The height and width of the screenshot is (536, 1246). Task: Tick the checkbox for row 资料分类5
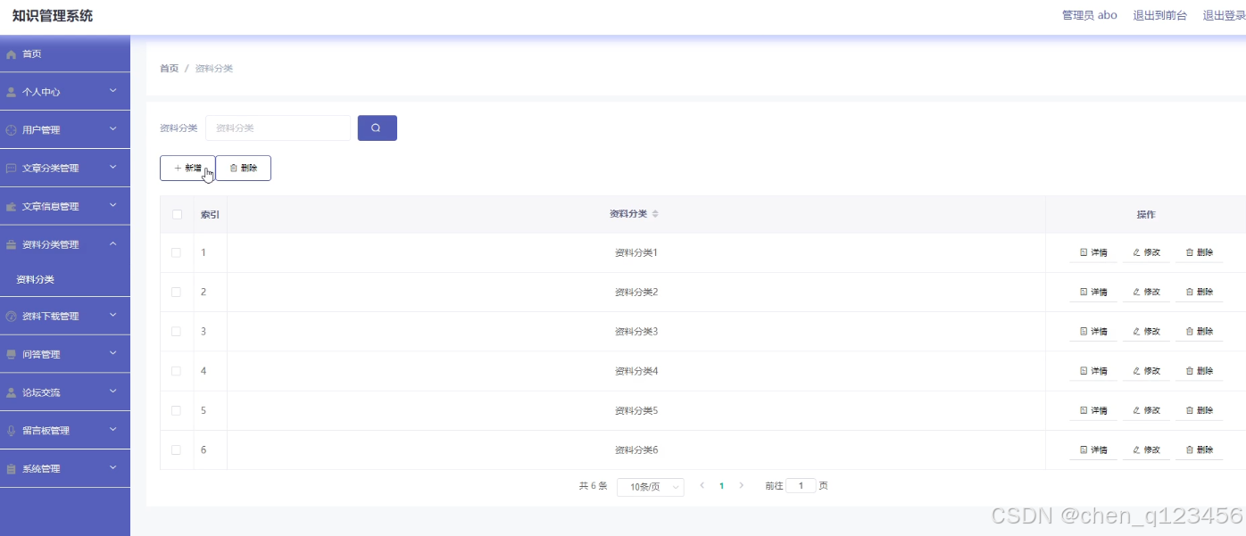[176, 410]
